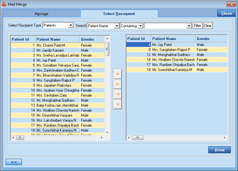Expand the search value combo box arrow
Viewport: 238px width, 171px height.
189,26
